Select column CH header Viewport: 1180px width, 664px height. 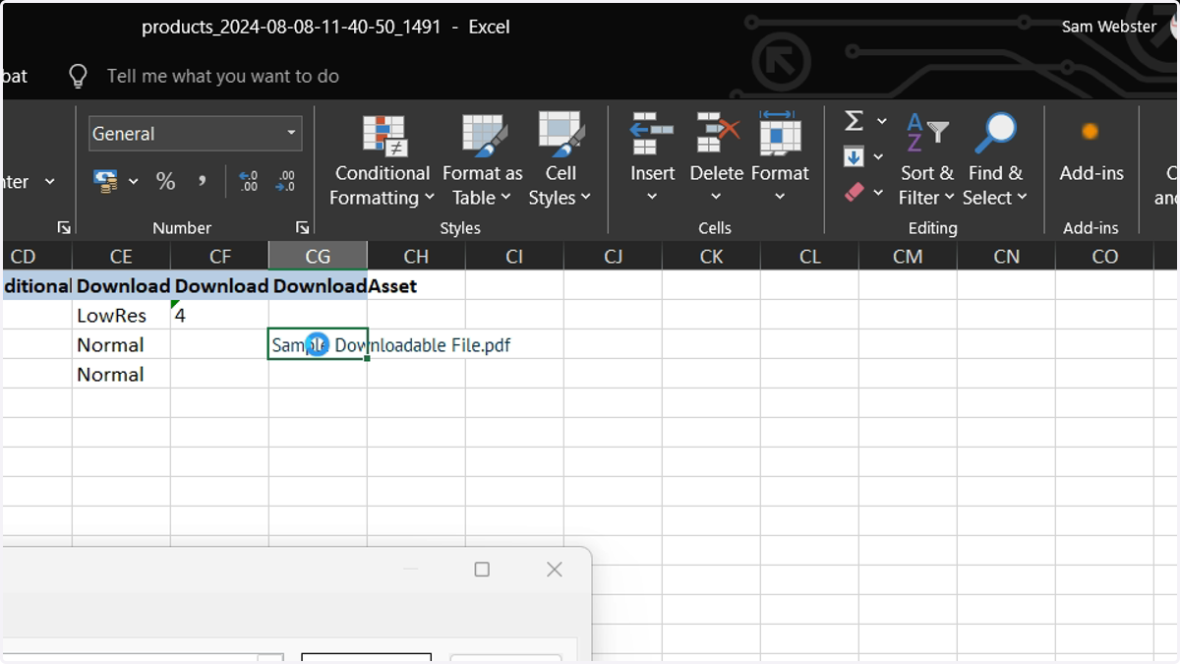pos(416,256)
